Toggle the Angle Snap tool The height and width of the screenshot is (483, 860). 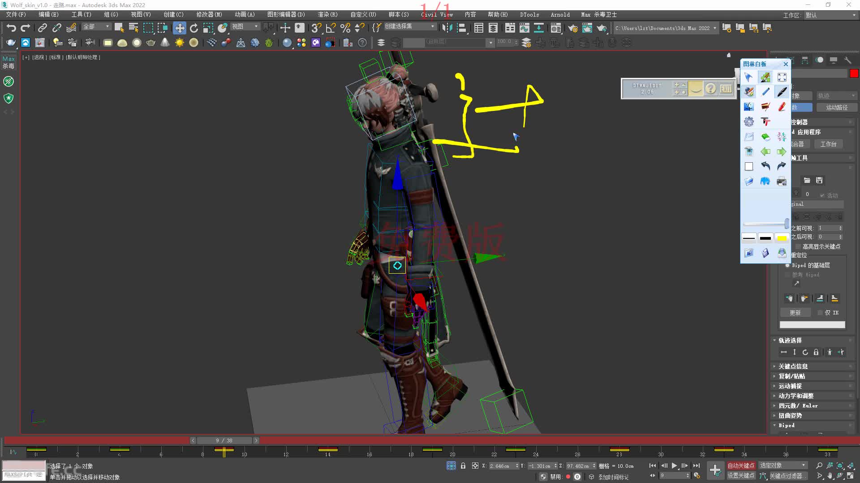(331, 28)
